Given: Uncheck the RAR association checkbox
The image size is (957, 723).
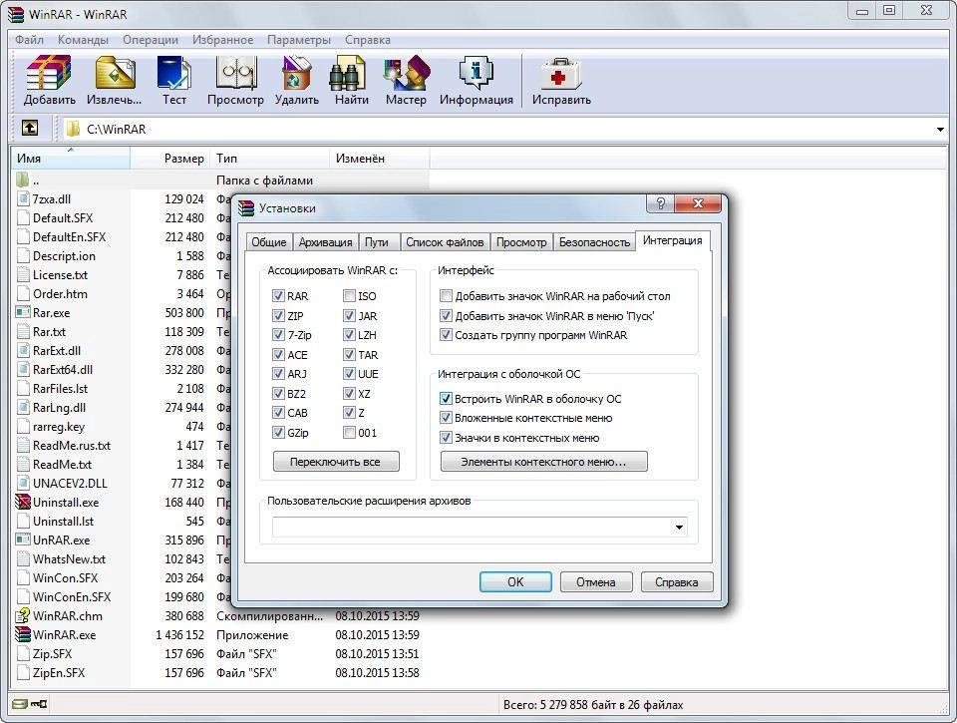Looking at the screenshot, I should [x=278, y=295].
